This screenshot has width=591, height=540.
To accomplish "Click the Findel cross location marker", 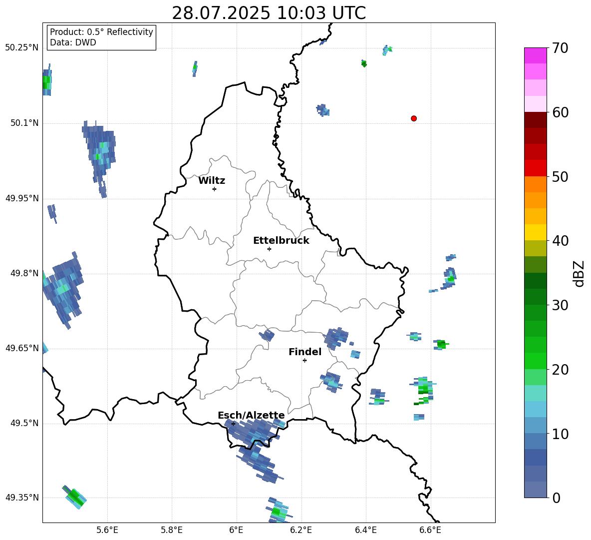I will [304, 361].
